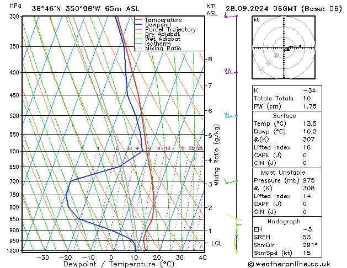Click the Surface Lifted Index value 16

click(307, 147)
